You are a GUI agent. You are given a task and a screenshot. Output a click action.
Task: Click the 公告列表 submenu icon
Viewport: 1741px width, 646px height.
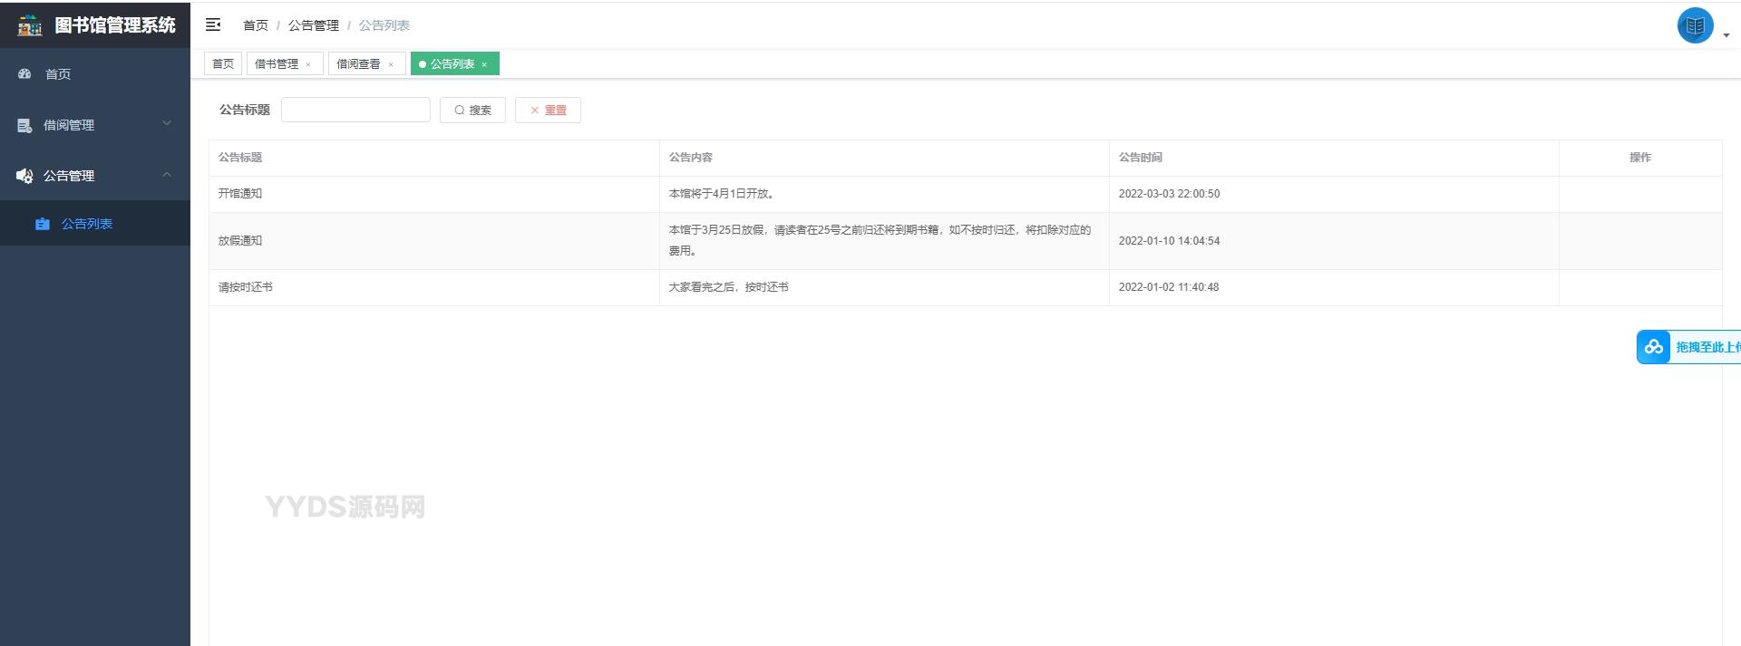pos(42,224)
